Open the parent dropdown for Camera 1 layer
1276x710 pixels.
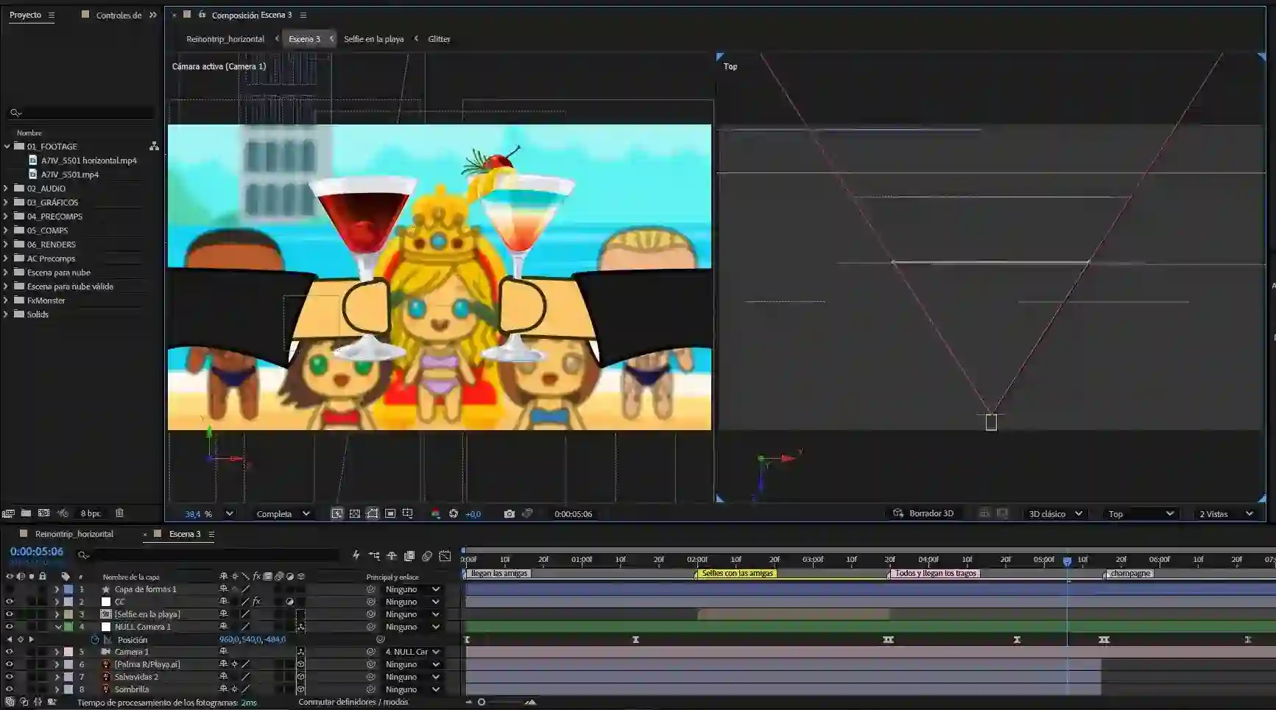(x=412, y=652)
